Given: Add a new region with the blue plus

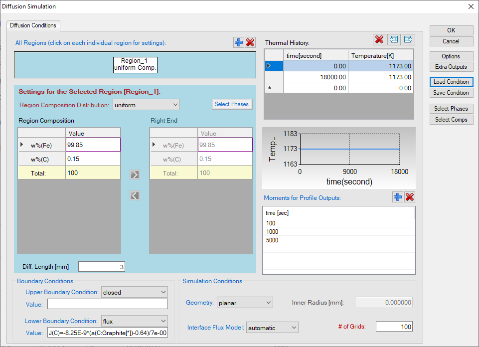Looking at the screenshot, I should pos(239,43).
